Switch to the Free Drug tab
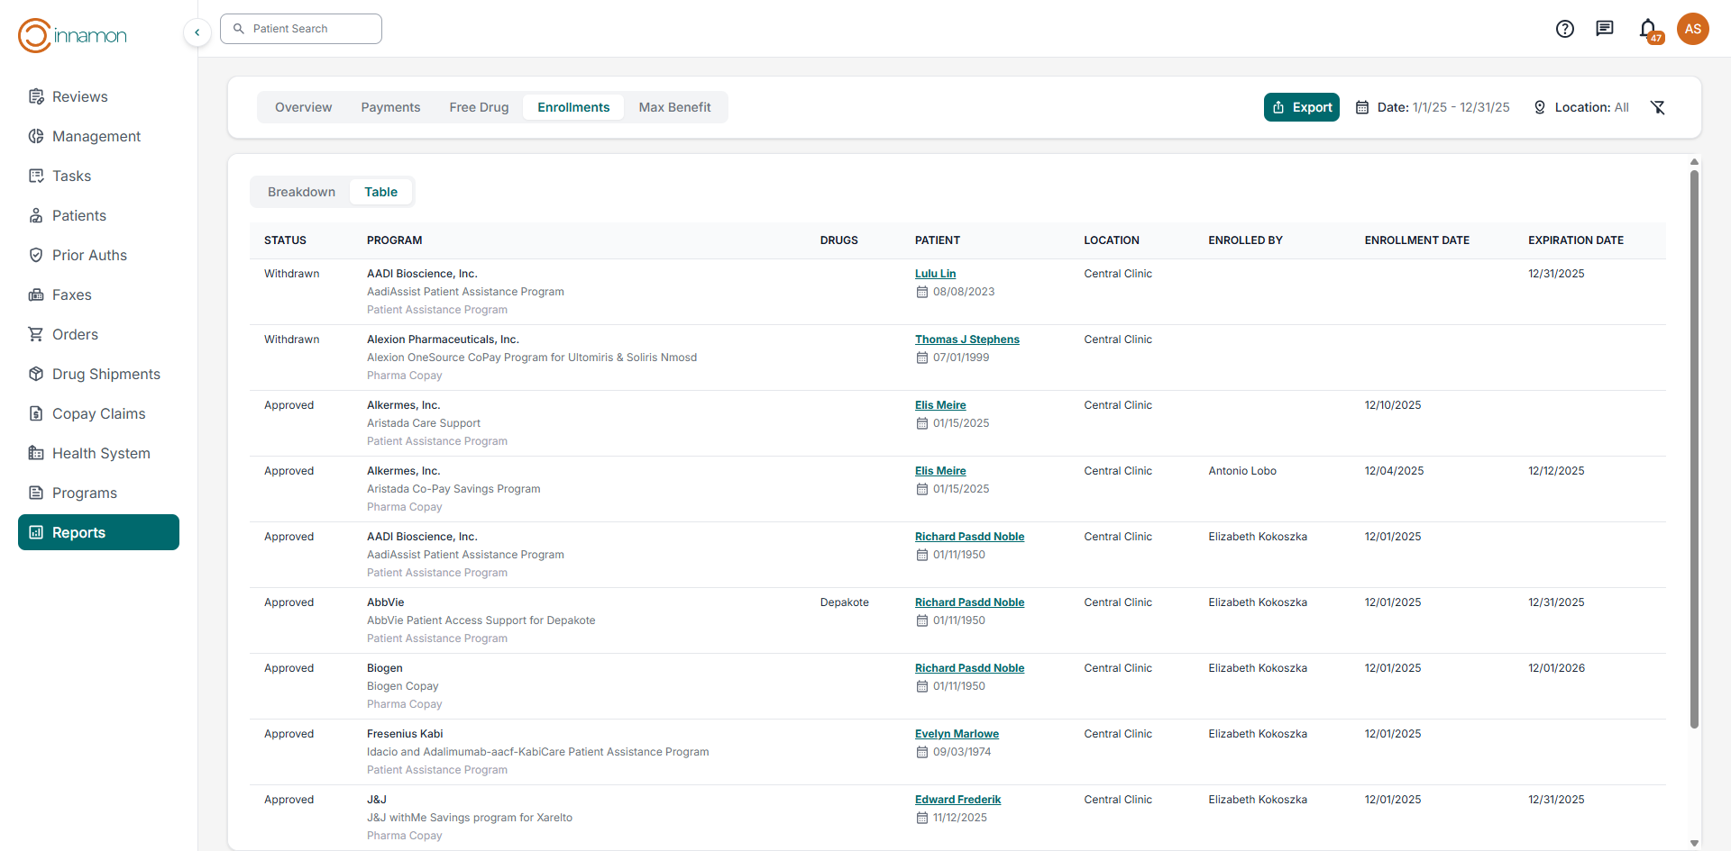The width and height of the screenshot is (1731, 851). click(x=479, y=107)
